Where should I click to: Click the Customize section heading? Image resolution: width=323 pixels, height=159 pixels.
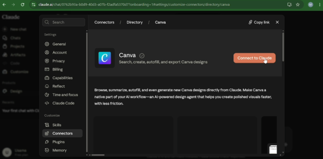click(x=52, y=115)
